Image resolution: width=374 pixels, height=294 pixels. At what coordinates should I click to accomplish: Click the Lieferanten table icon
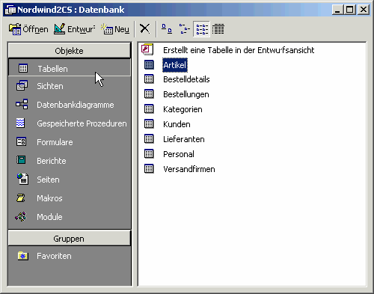tap(149, 139)
